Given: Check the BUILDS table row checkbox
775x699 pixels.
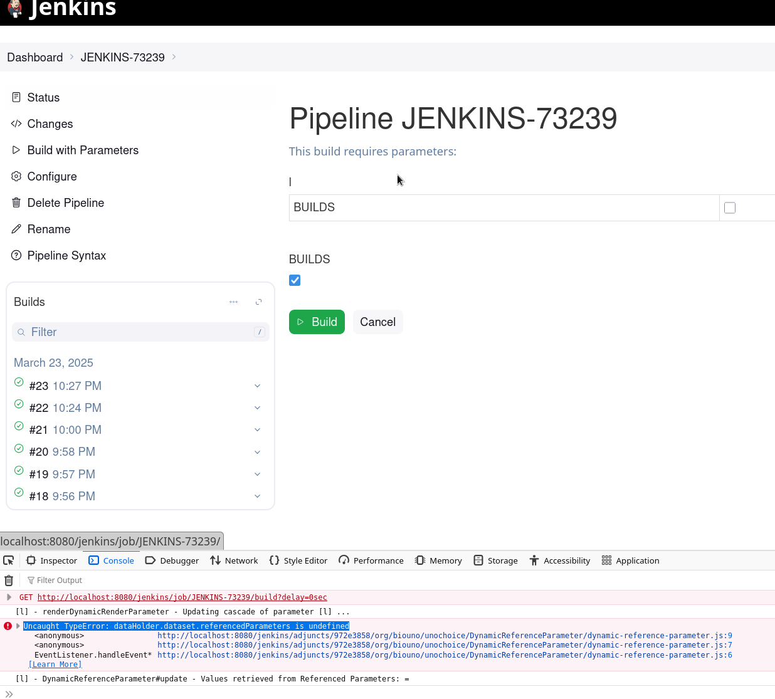Looking at the screenshot, I should pos(730,208).
